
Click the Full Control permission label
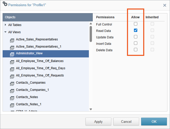click(104, 24)
